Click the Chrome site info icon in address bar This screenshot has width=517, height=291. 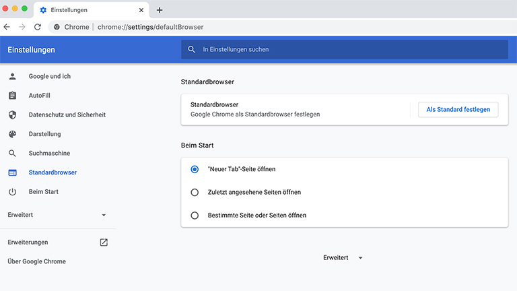click(57, 27)
